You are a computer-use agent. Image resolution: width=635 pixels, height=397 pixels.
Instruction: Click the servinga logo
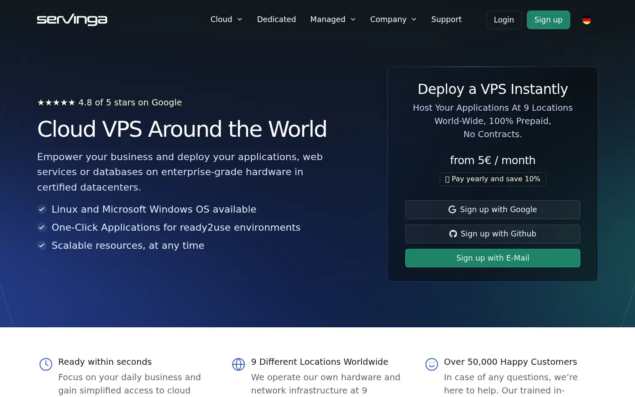72,20
